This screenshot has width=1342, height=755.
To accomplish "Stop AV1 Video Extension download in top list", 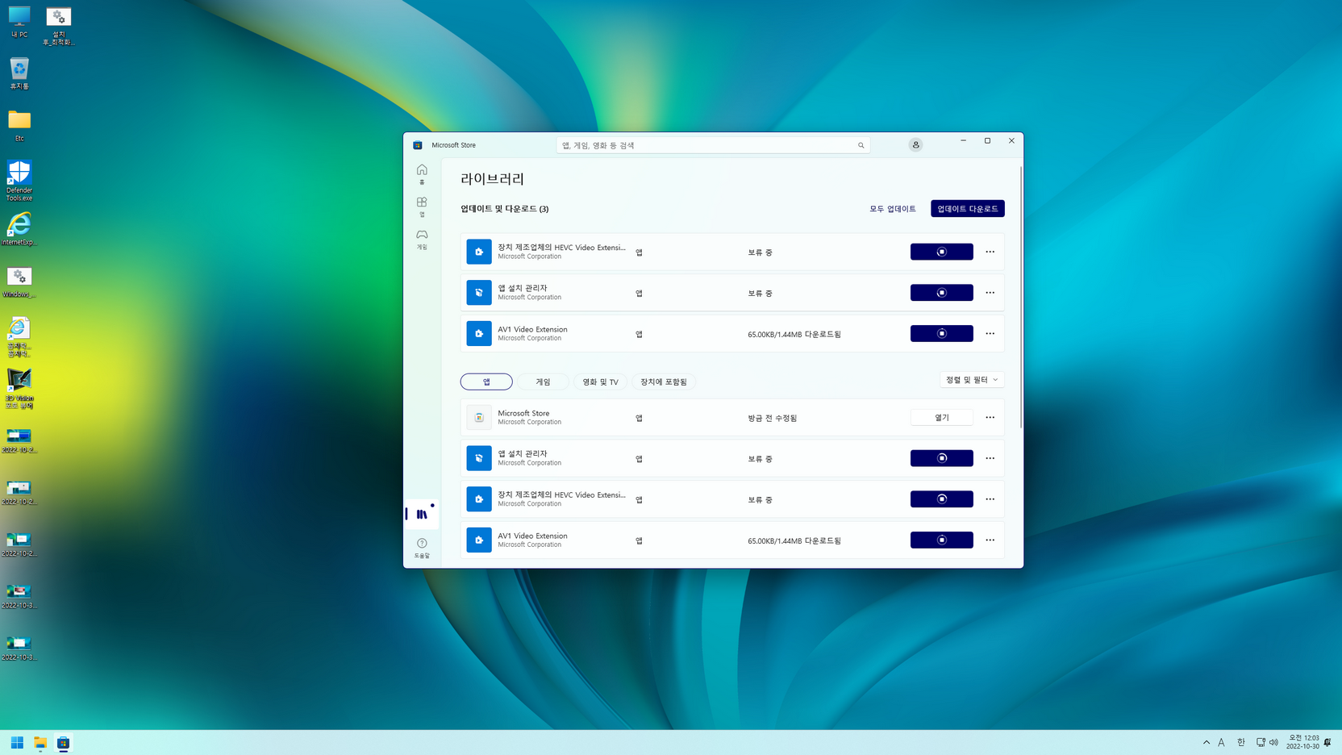I will pos(941,333).
